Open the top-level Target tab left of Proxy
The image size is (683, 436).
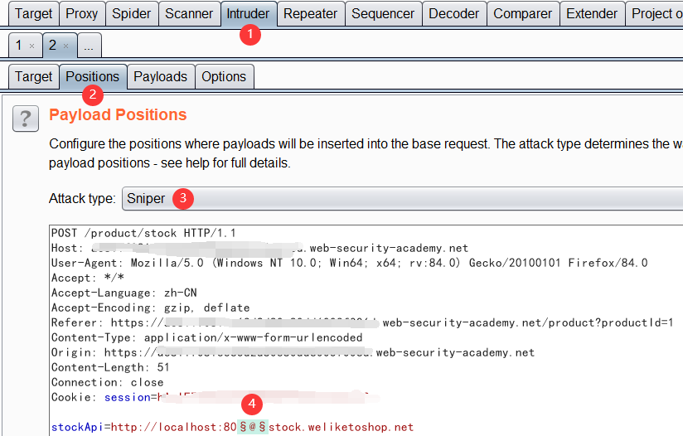click(x=33, y=13)
